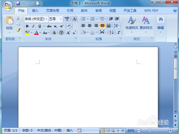Screen dimensions: 179x134
Task: Grow font size with large A
Action: pos(68,33)
